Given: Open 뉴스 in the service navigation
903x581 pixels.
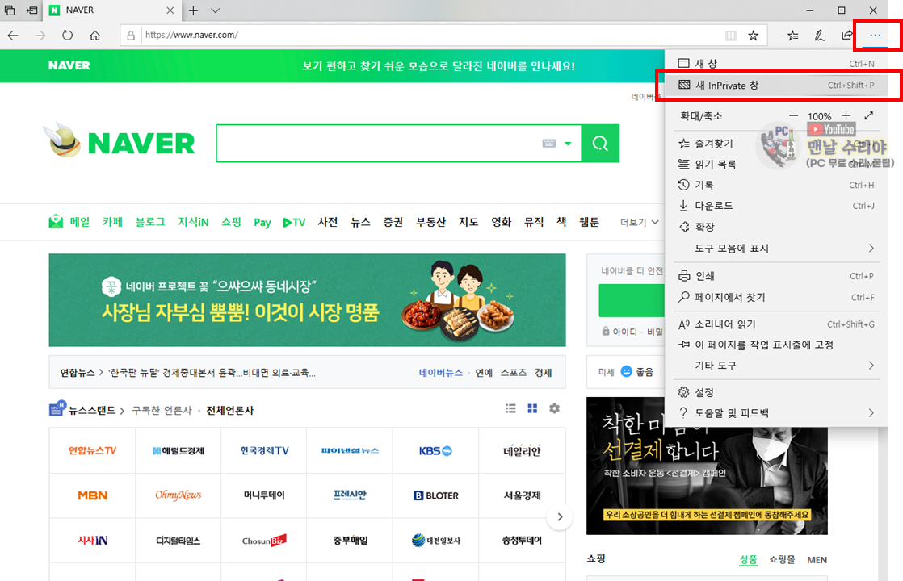Looking at the screenshot, I should (x=360, y=221).
